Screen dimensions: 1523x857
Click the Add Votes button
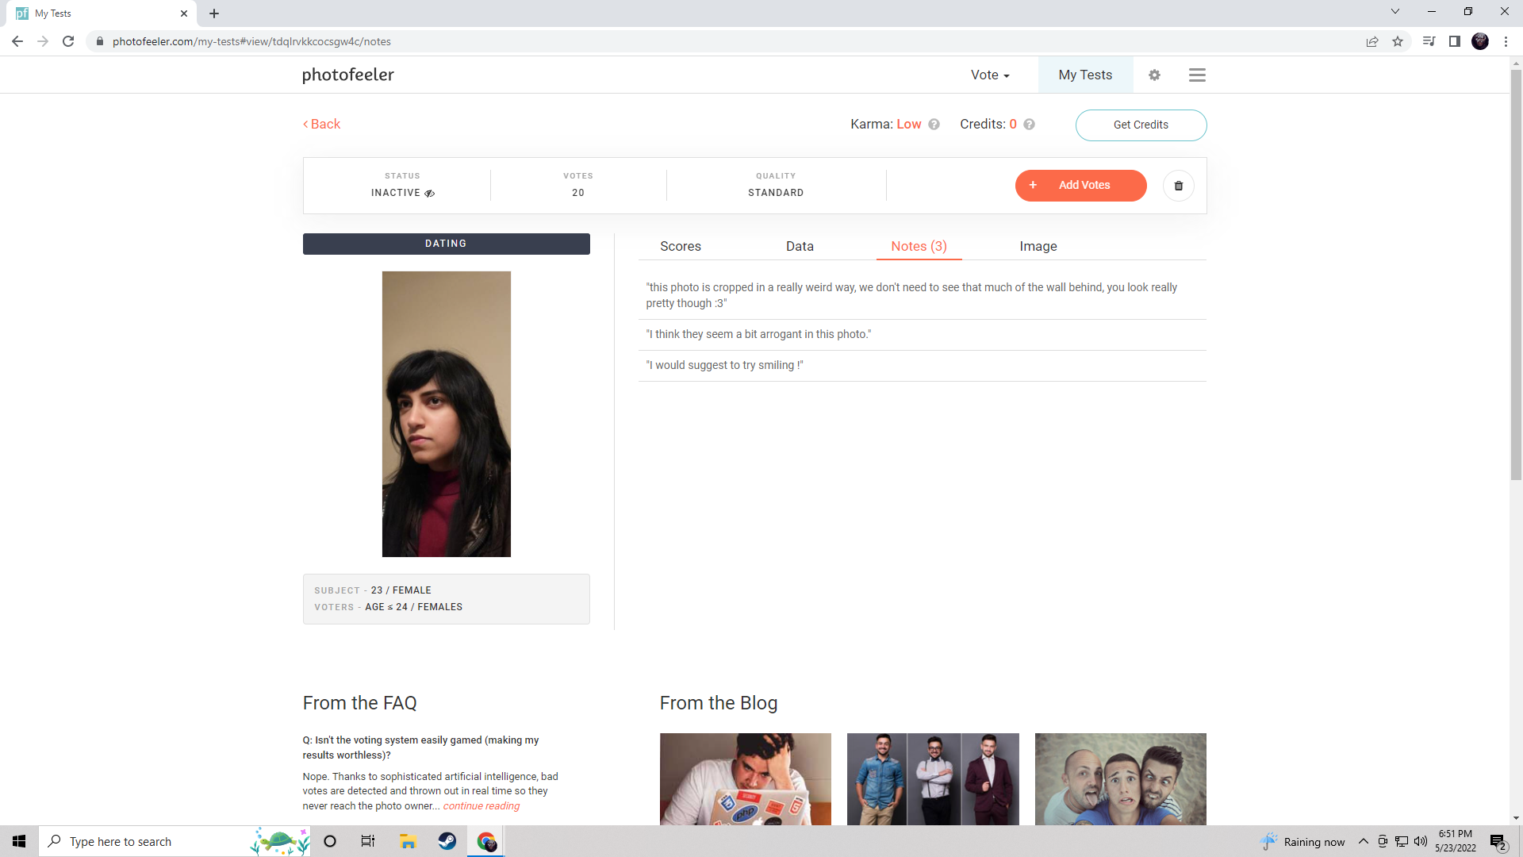(1080, 185)
